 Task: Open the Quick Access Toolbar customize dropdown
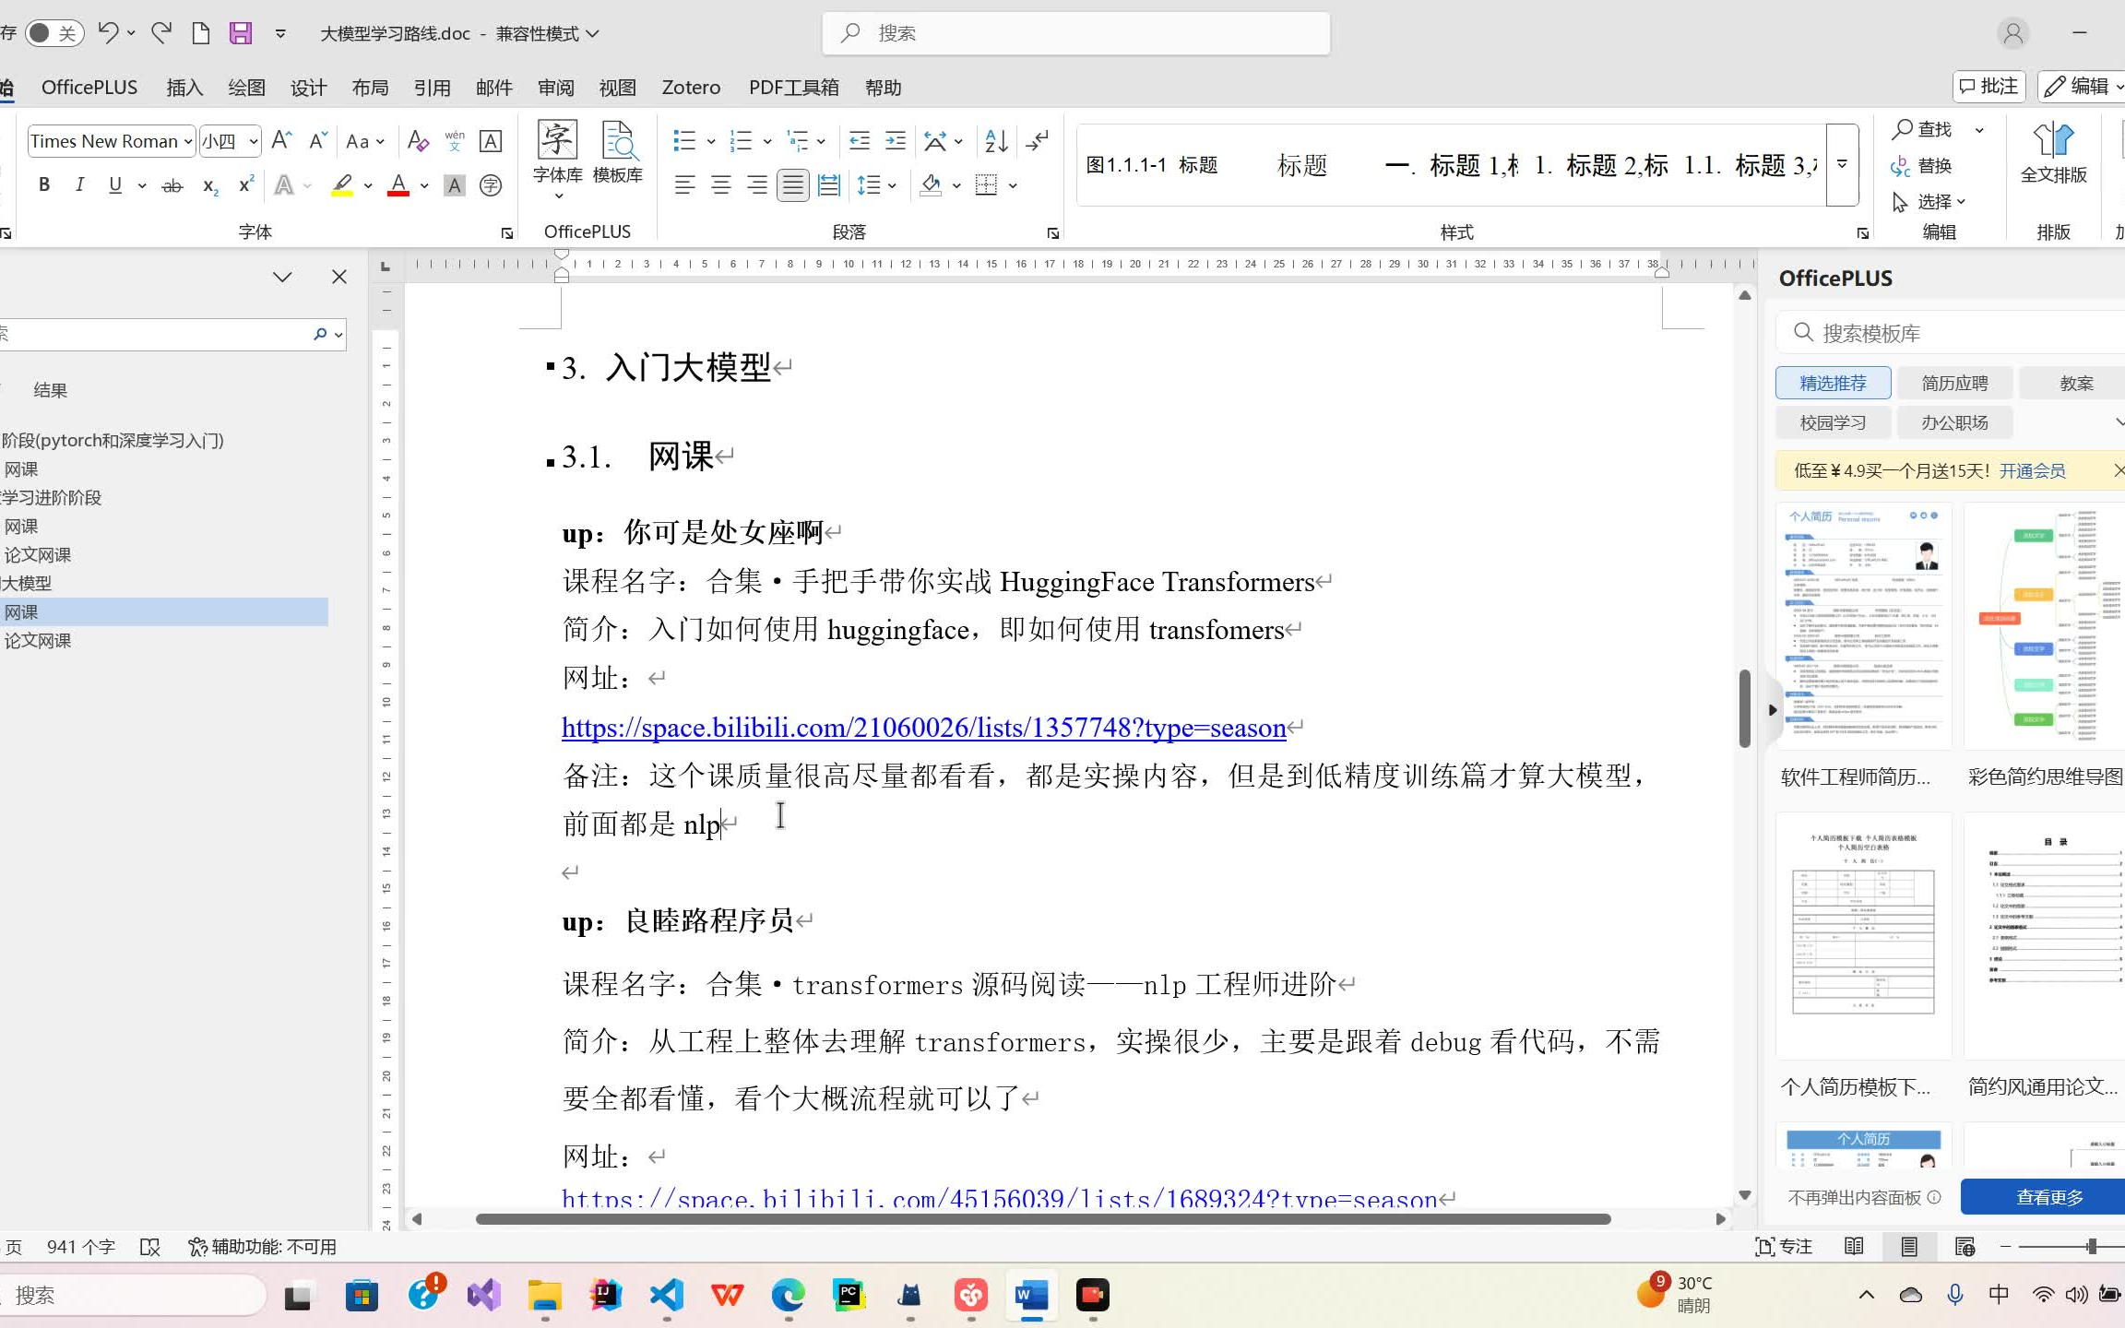[x=280, y=34]
